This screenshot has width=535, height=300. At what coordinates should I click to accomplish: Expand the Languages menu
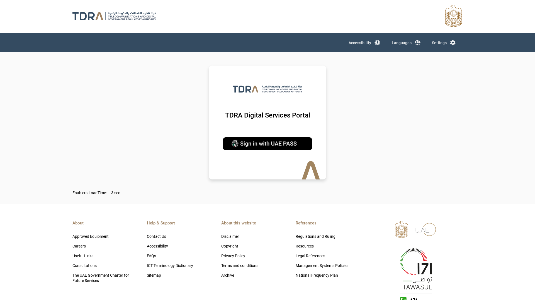coord(402,43)
